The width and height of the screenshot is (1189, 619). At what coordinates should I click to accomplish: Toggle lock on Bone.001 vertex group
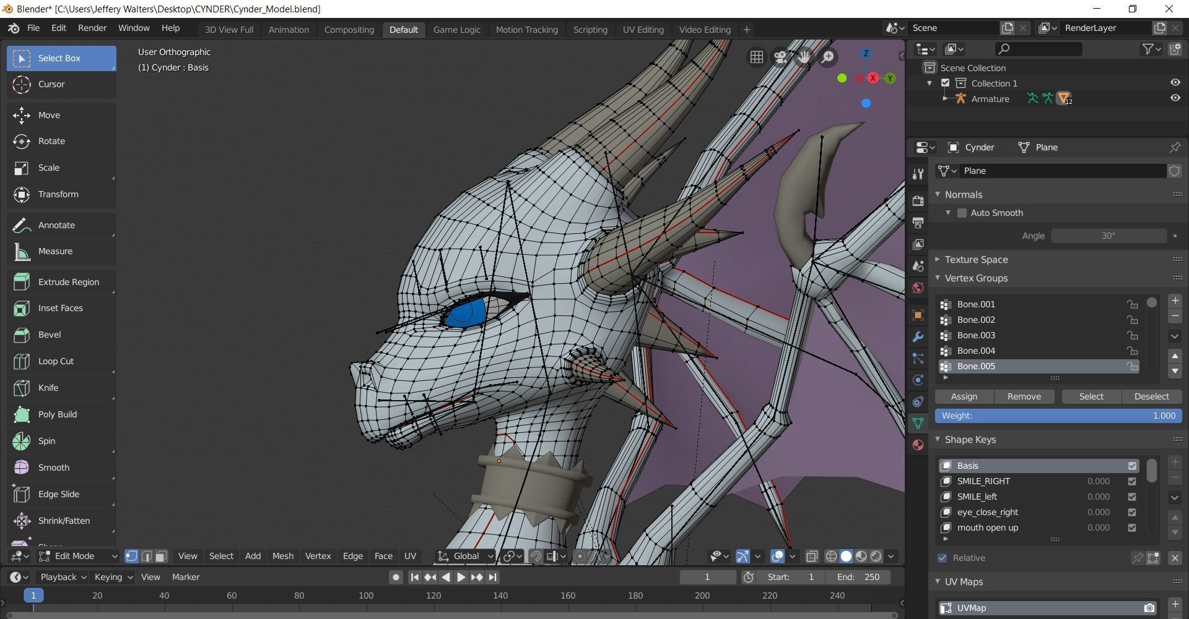click(x=1132, y=304)
